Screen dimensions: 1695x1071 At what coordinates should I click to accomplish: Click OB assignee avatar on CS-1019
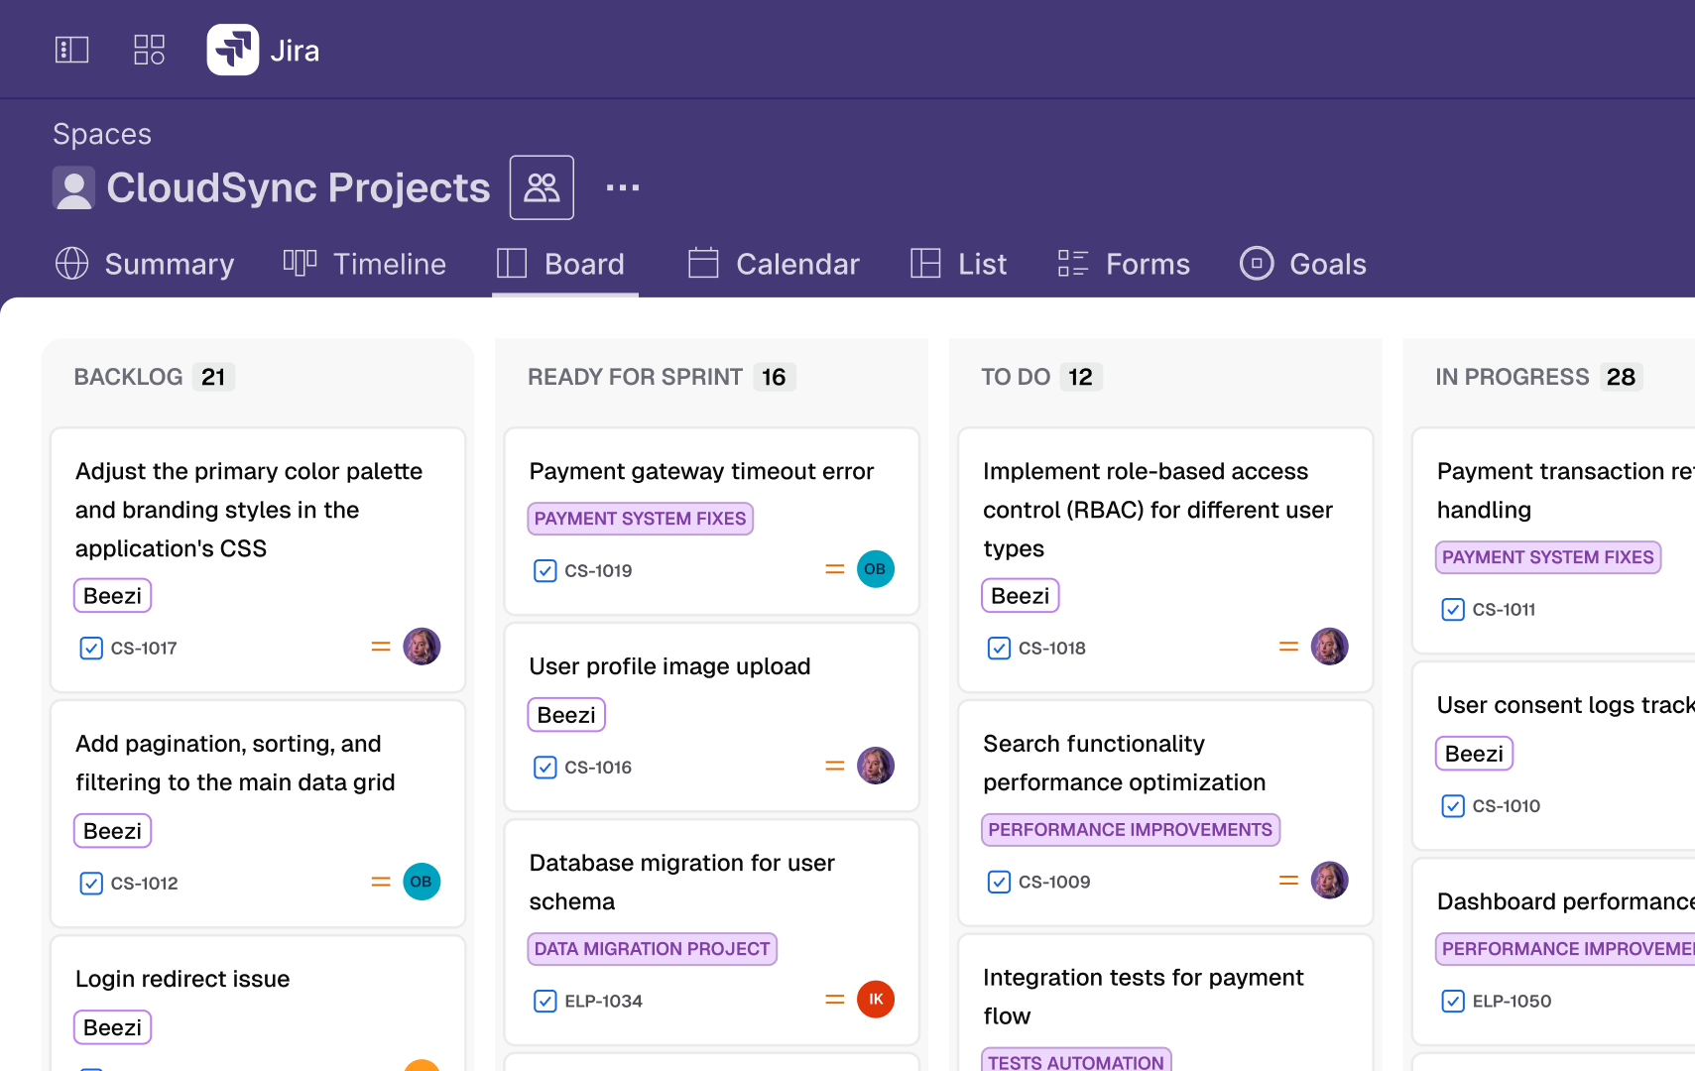pos(875,569)
